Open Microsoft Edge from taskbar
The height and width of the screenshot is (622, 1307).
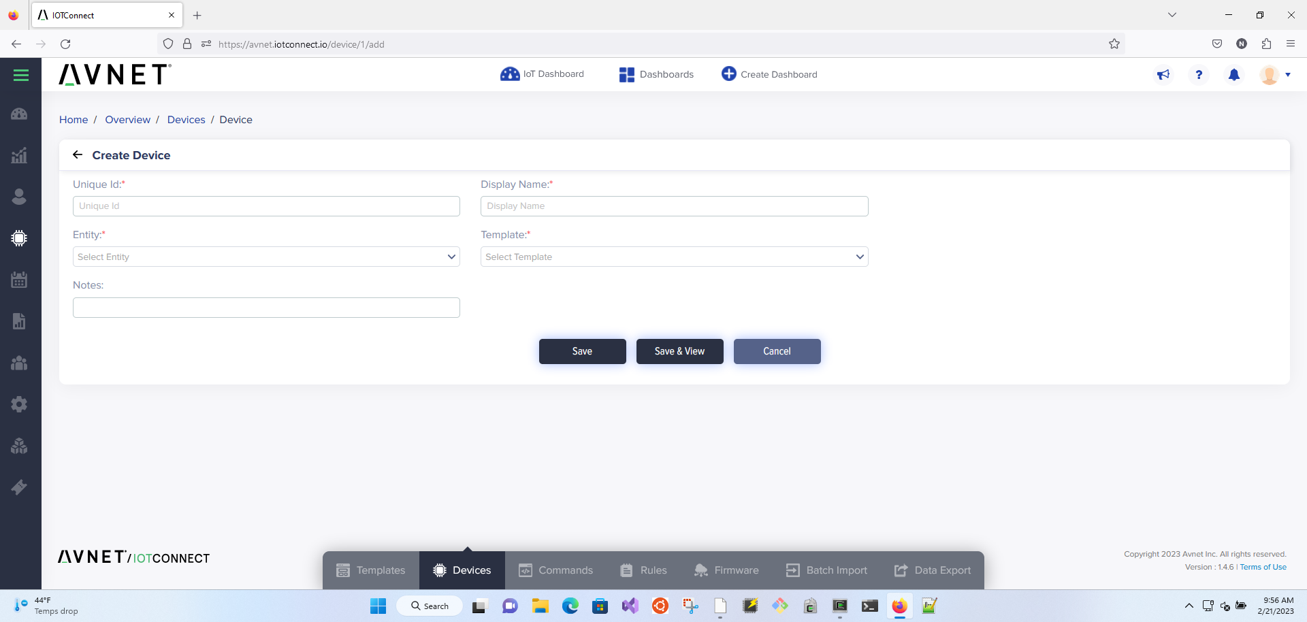(x=570, y=606)
